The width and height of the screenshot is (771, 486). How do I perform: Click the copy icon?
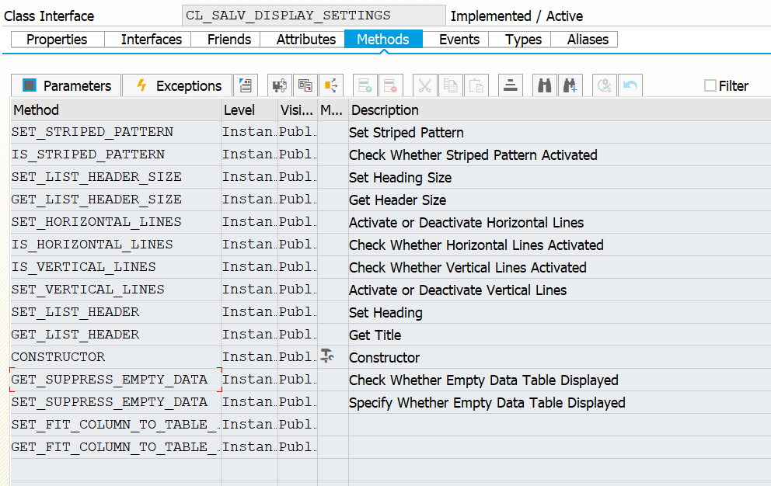pos(451,85)
